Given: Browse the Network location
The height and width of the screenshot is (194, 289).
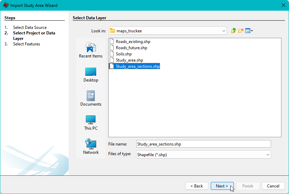Looking at the screenshot, I should (91, 147).
